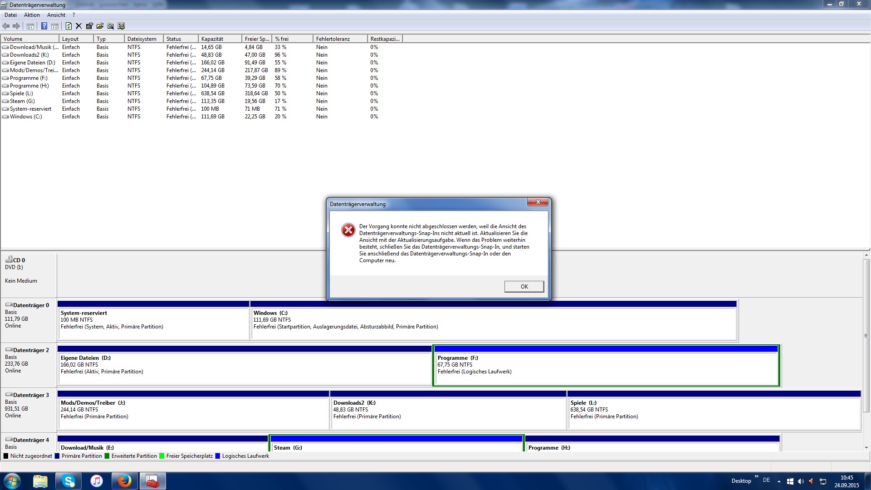The height and width of the screenshot is (490, 871).
Task: Click the Delete X toolbar icon
Action: pyautogui.click(x=79, y=26)
